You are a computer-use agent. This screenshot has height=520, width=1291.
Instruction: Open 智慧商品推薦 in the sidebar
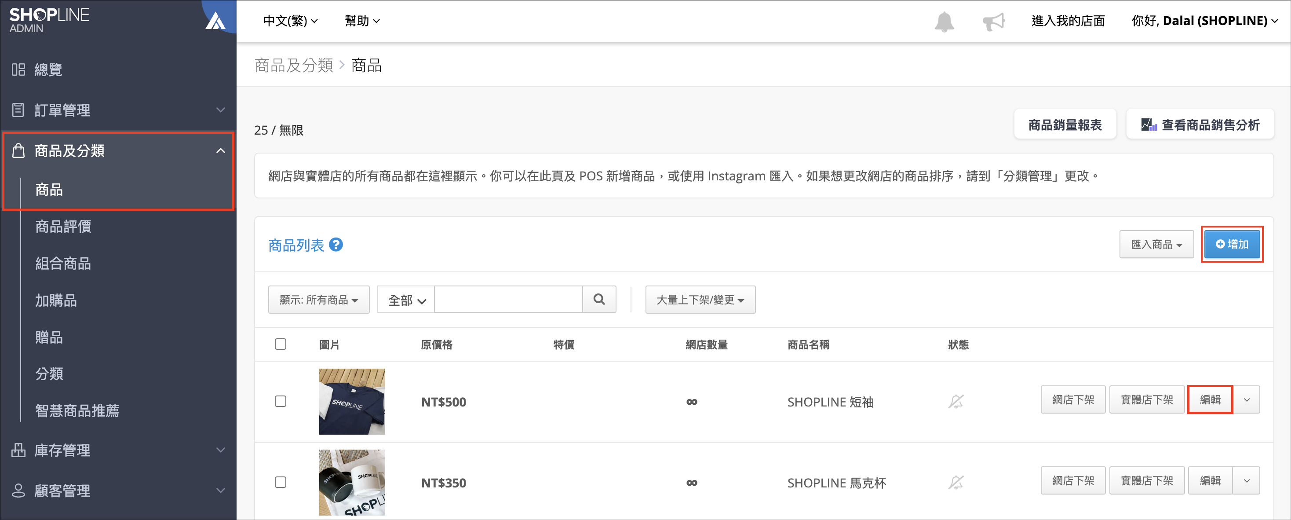point(77,411)
